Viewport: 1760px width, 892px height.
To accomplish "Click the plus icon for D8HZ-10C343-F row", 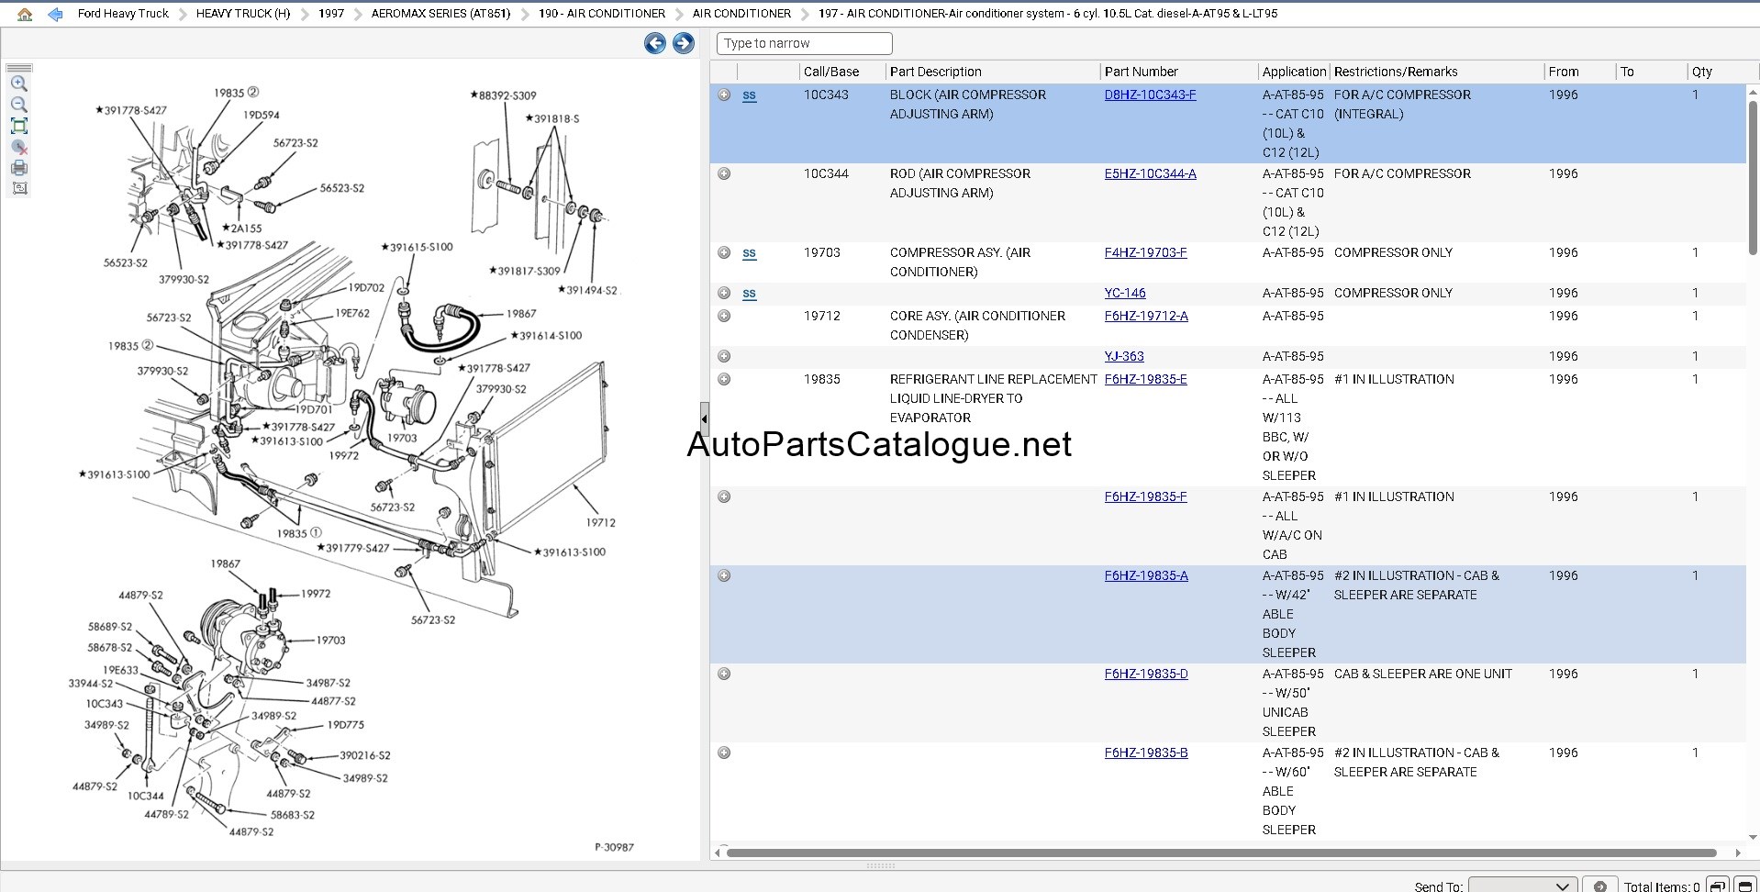I will (724, 95).
